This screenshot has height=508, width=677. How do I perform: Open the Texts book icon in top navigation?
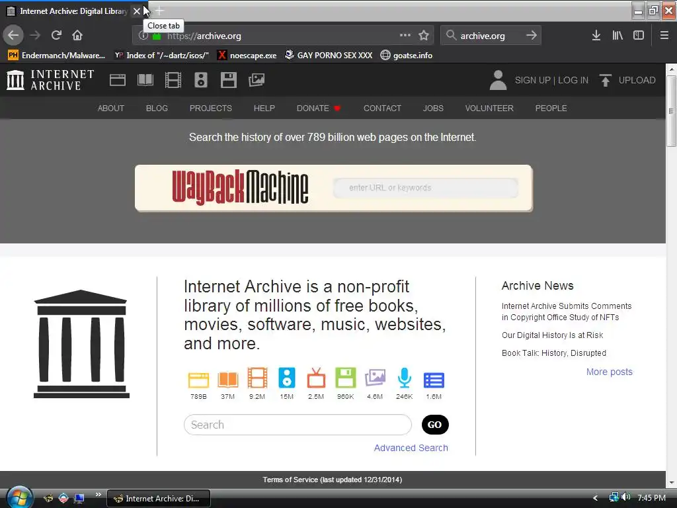pos(145,80)
